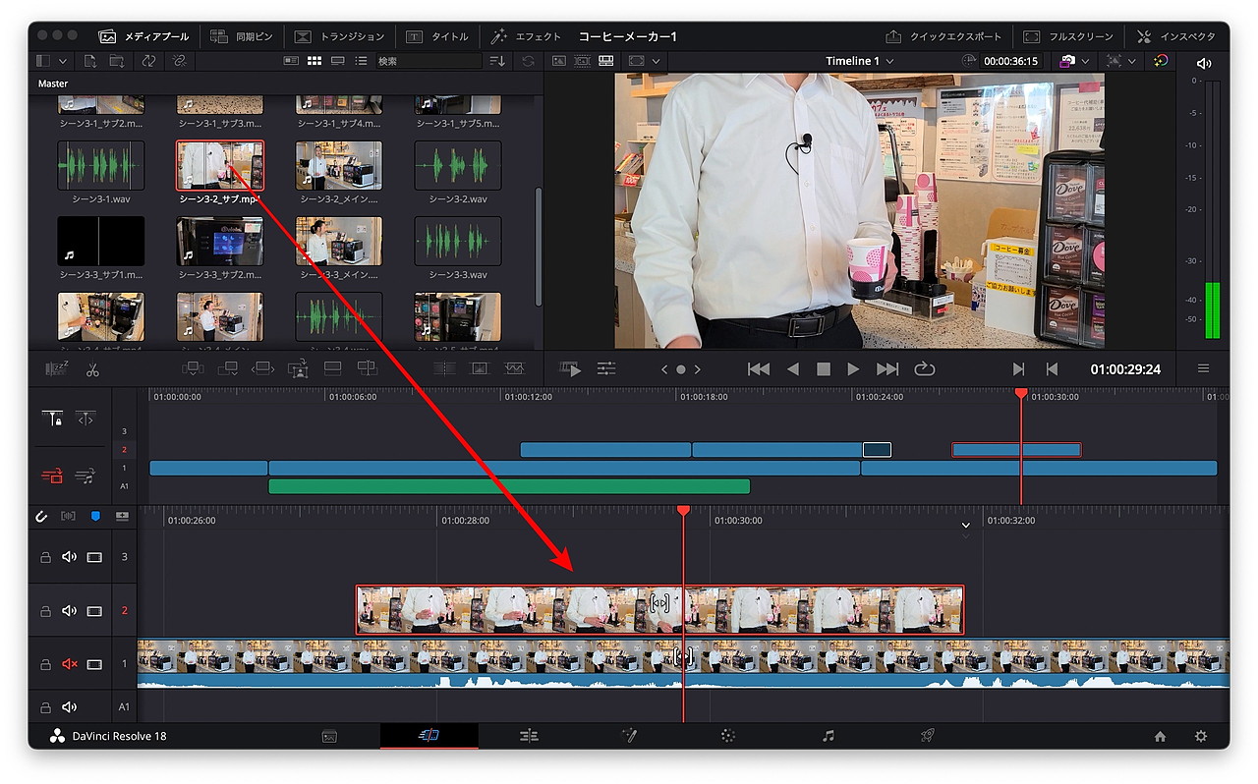This screenshot has height=784, width=1258.
Task: Click the smart insert icon
Action: (x=193, y=368)
